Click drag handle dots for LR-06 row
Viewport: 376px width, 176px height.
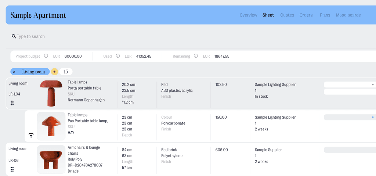(12, 169)
